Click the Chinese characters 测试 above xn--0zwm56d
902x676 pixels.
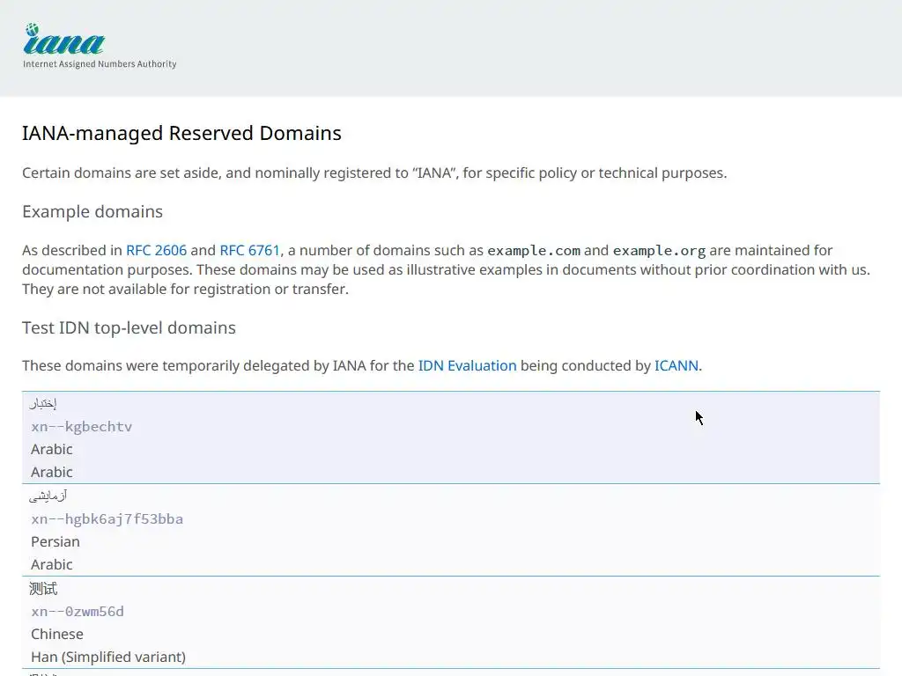43,589
